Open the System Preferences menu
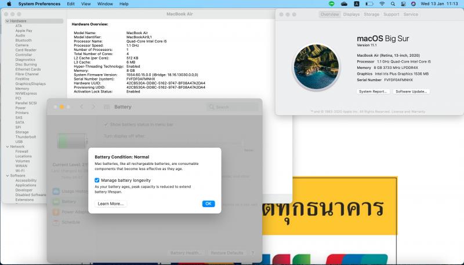This screenshot has height=265, width=464. (x=39, y=4)
